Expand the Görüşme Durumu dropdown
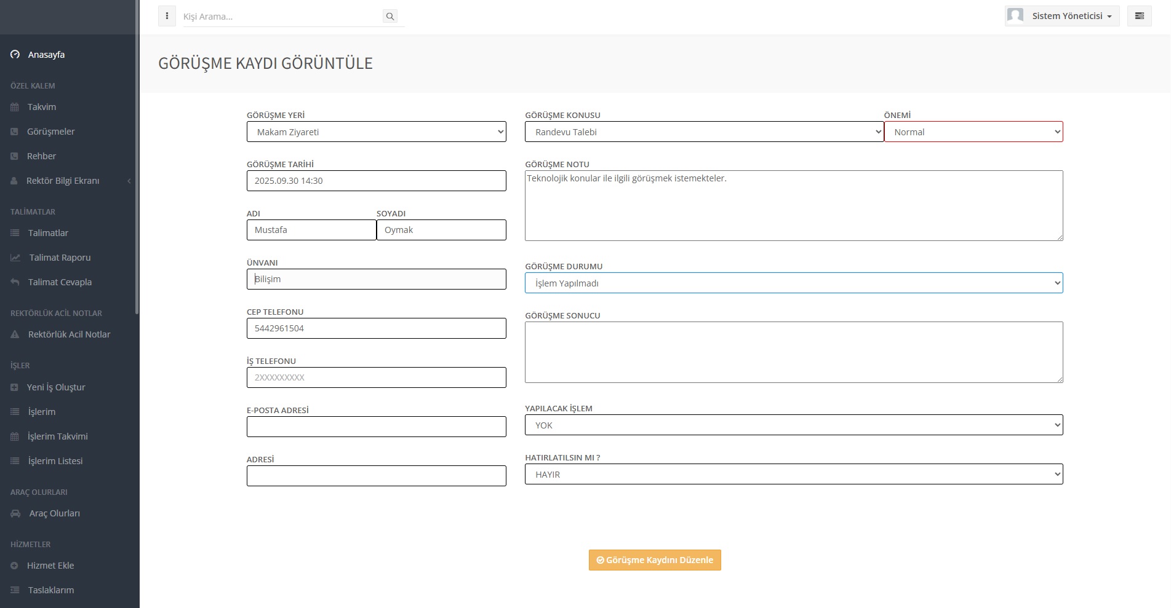Viewport: 1171px width, 608px height. (793, 283)
